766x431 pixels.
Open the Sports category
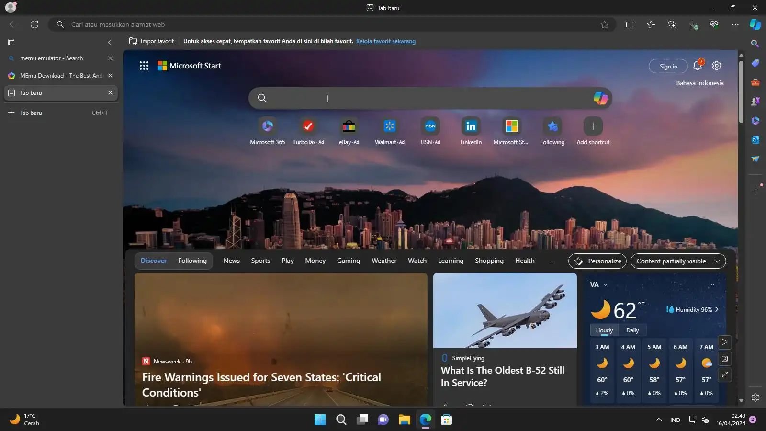260,261
